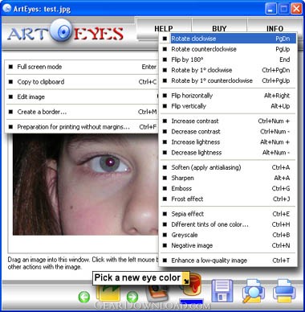Viewport: 305px width, 312px height.
Task: Click the magnifier print preview icon
Action: [x=254, y=291]
